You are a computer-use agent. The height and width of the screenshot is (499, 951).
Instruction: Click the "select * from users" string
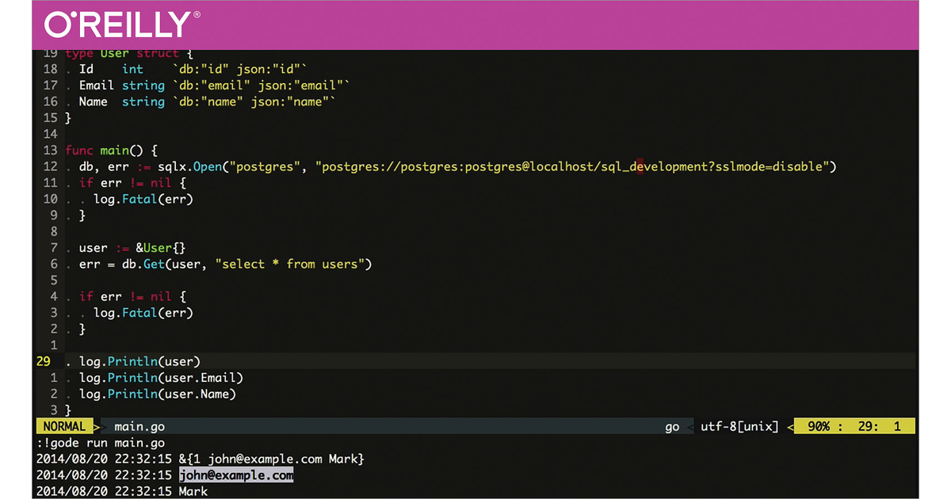(x=290, y=265)
